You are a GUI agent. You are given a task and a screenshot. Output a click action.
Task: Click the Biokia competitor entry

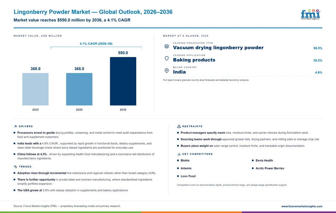point(185,160)
